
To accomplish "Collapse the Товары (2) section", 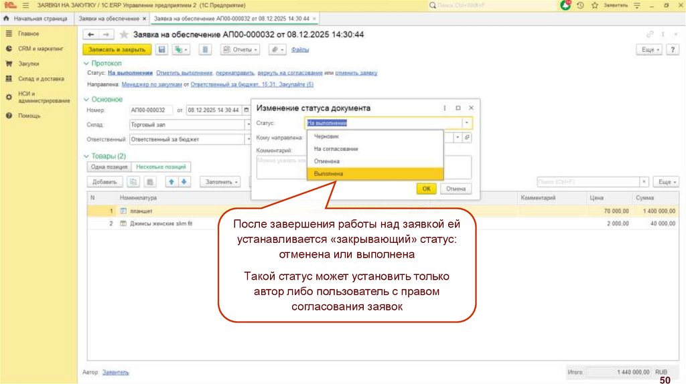I will pos(105,156).
